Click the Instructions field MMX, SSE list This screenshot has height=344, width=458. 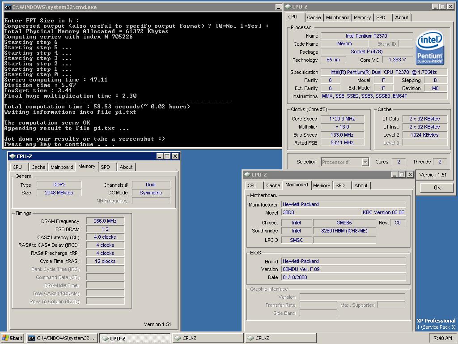[x=384, y=96]
